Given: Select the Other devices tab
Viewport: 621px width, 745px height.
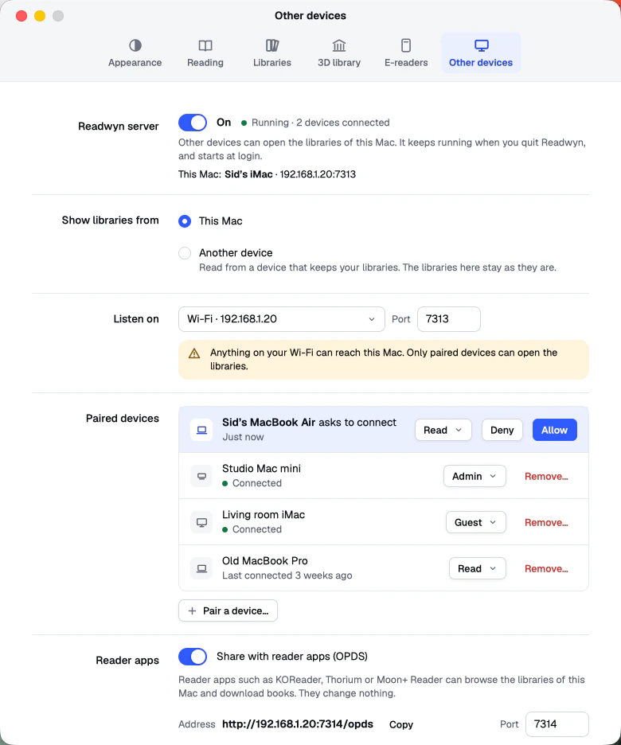Looking at the screenshot, I should click(481, 53).
